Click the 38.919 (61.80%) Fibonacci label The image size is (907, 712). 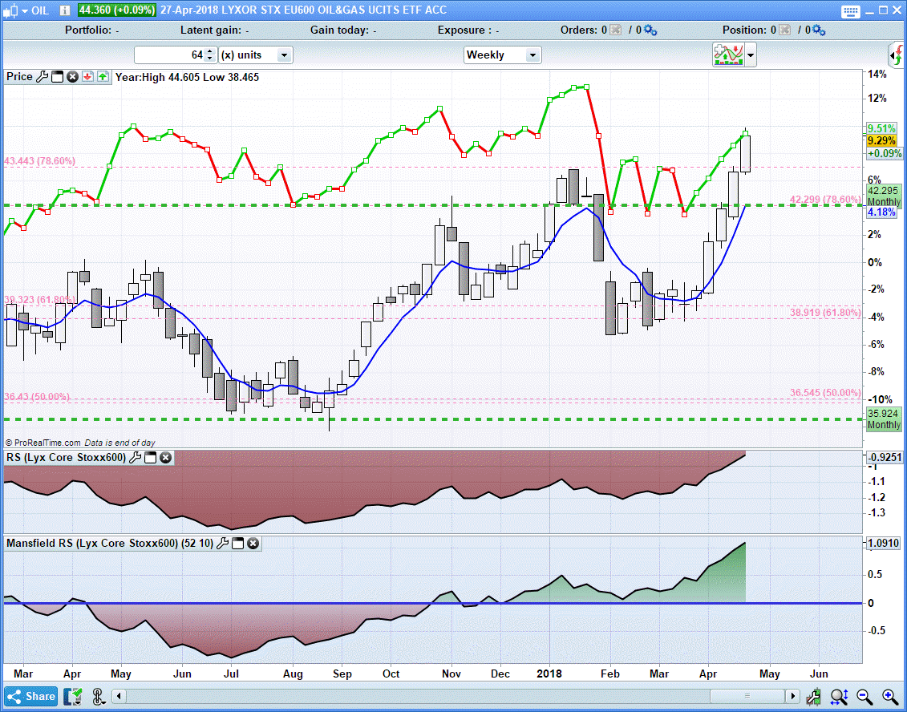pyautogui.click(x=825, y=313)
